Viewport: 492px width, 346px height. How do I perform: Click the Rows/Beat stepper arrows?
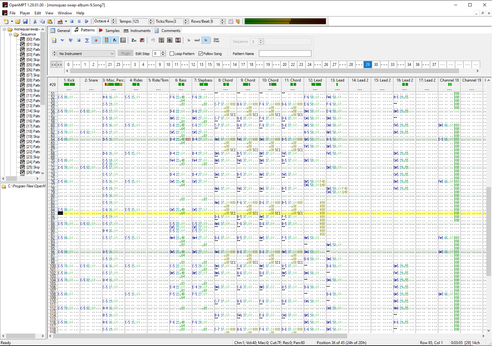[x=223, y=21]
